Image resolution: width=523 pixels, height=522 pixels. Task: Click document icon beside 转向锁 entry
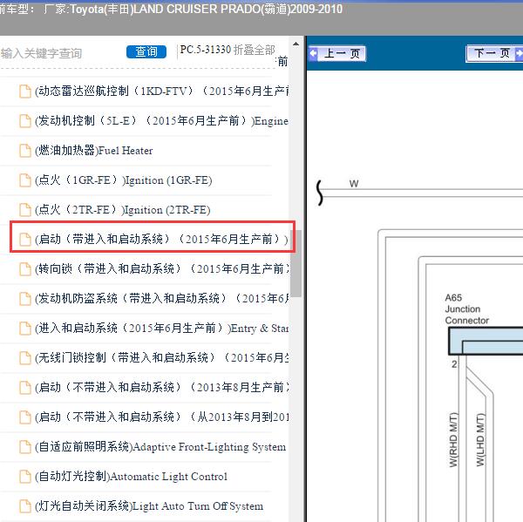pos(24,269)
